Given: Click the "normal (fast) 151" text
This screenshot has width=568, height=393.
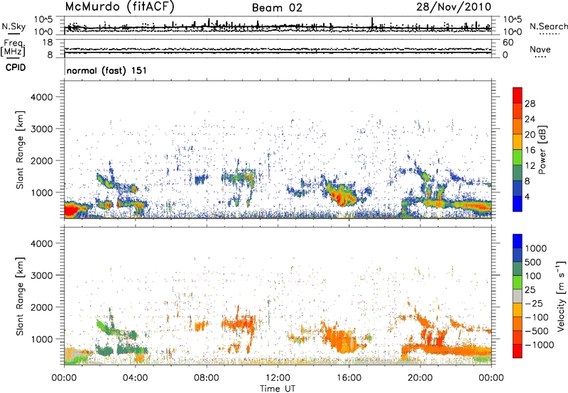Looking at the screenshot, I should click(107, 70).
